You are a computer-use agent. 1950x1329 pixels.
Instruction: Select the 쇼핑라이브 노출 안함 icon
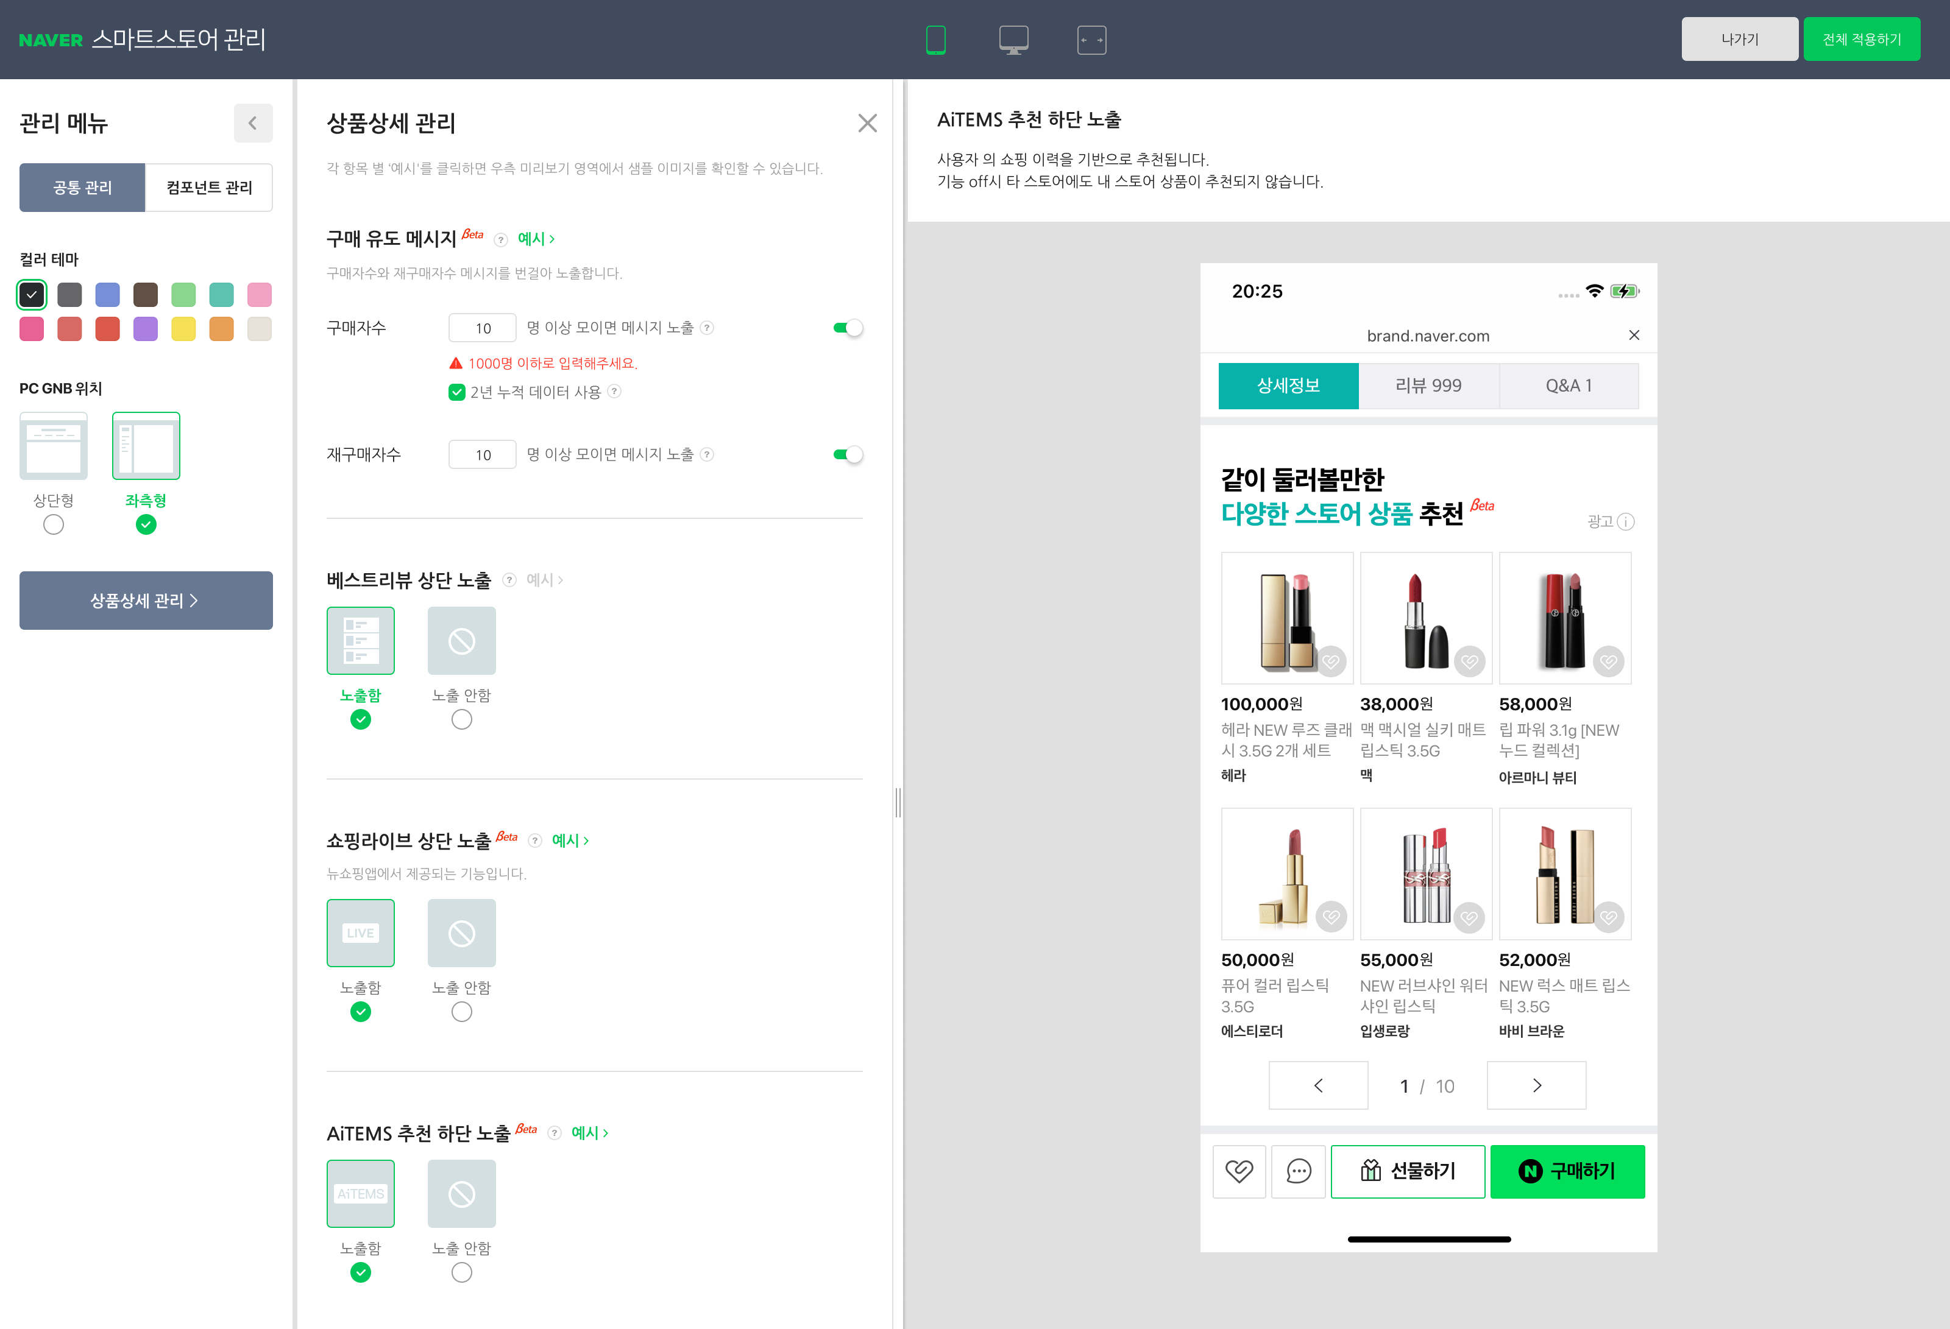point(461,933)
